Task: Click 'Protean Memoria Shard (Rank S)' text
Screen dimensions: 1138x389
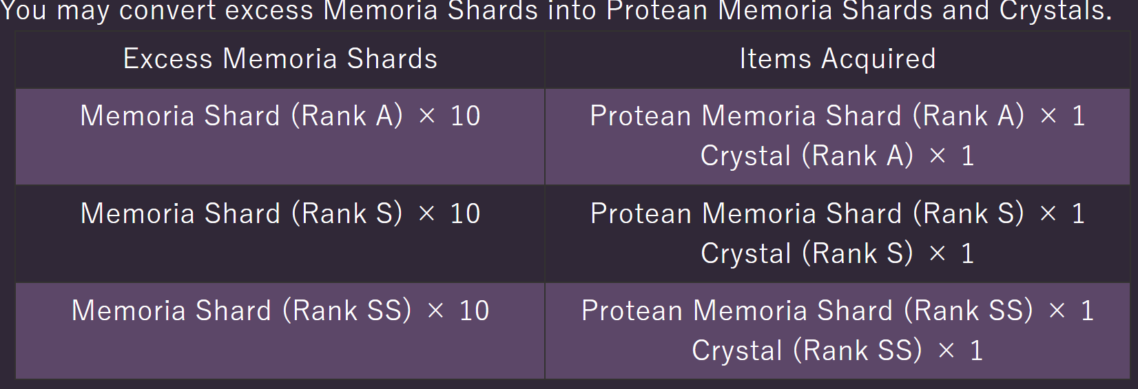Action: 807,213
